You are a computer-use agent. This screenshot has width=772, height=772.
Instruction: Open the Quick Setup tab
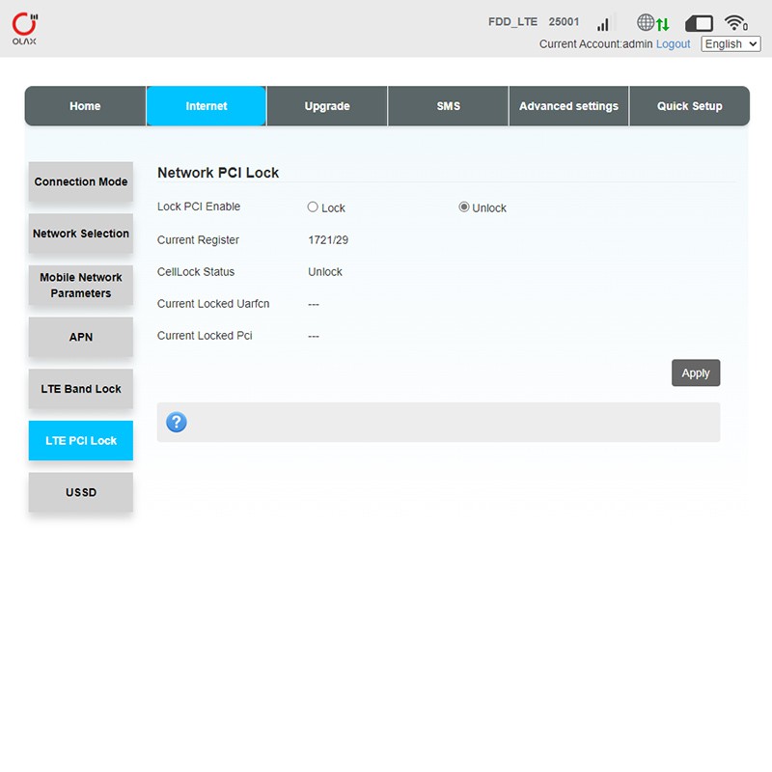689,106
